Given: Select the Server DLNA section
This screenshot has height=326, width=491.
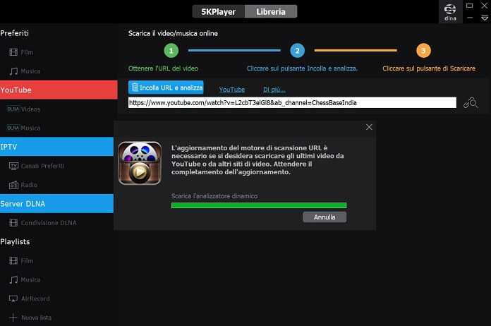Looking at the screenshot, I should 56,203.
